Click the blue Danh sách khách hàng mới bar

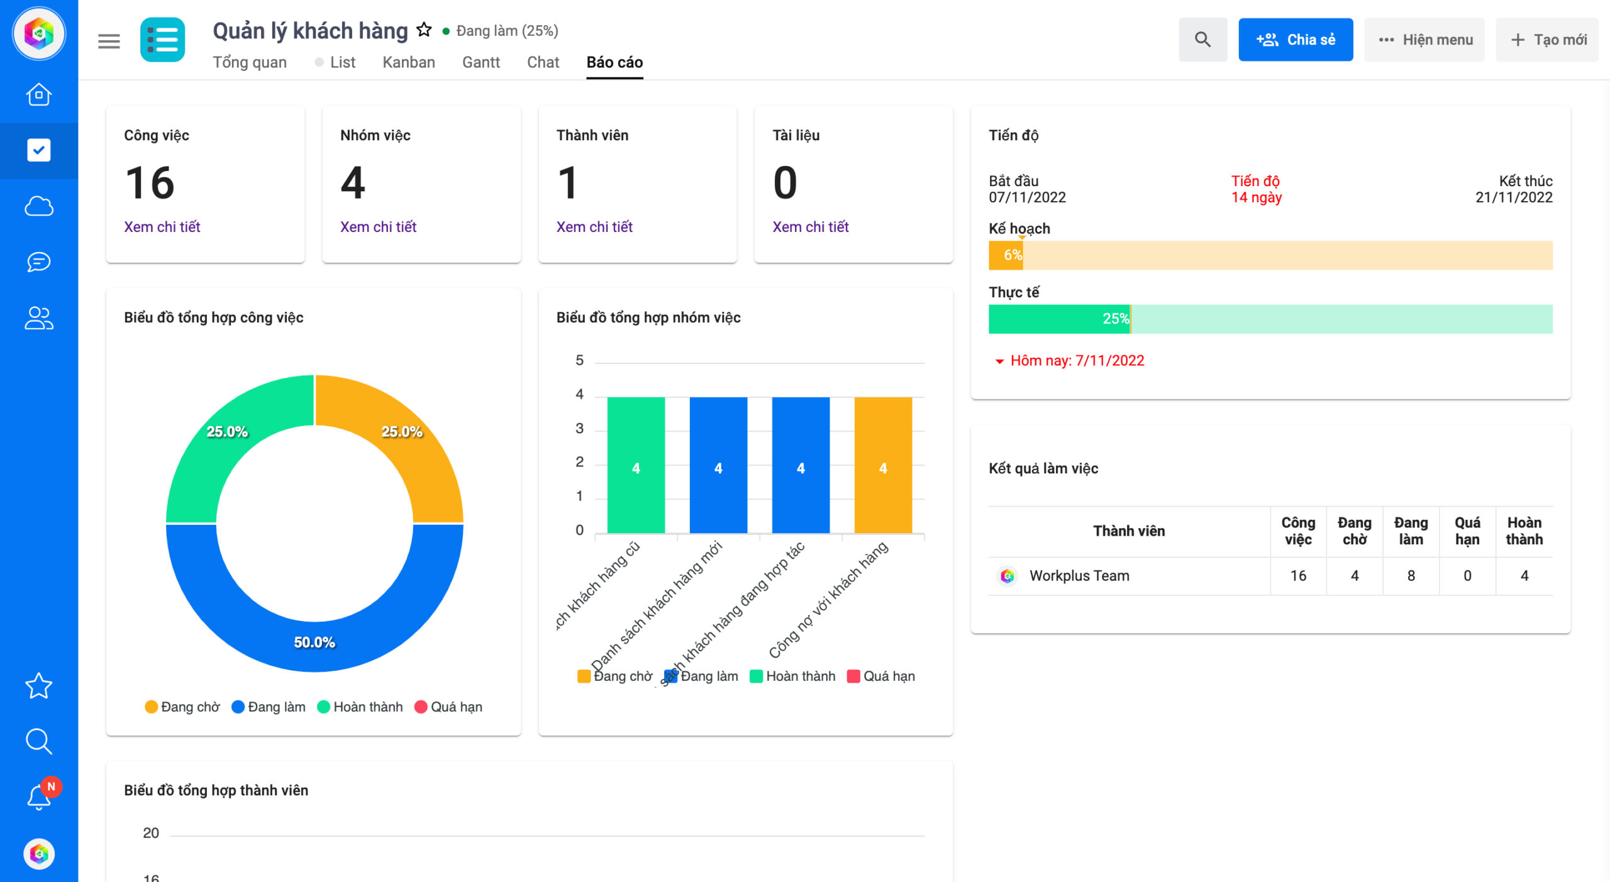tap(718, 465)
